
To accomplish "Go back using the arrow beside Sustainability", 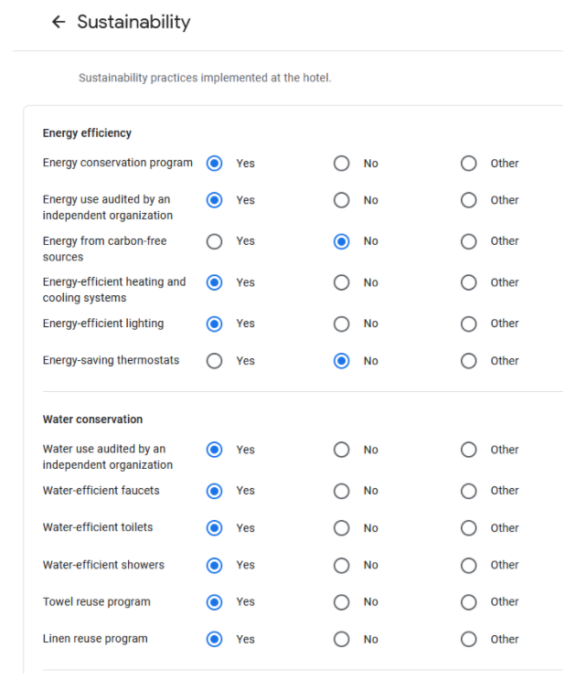I will pos(59,22).
